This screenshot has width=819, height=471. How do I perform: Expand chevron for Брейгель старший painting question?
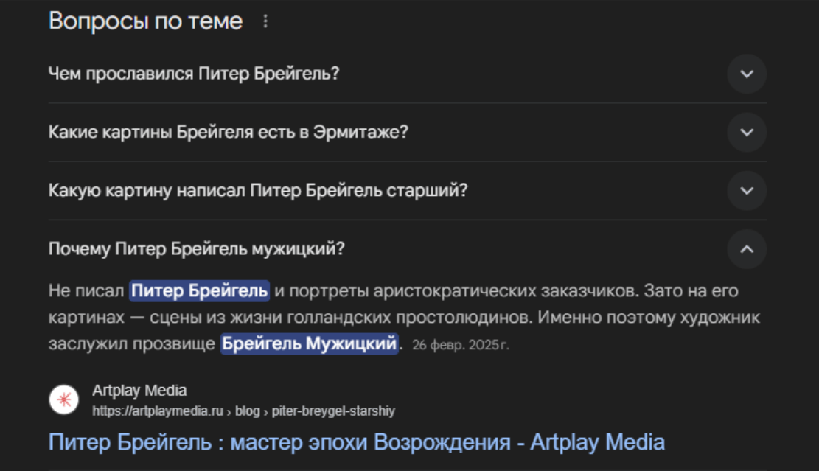[x=747, y=191]
